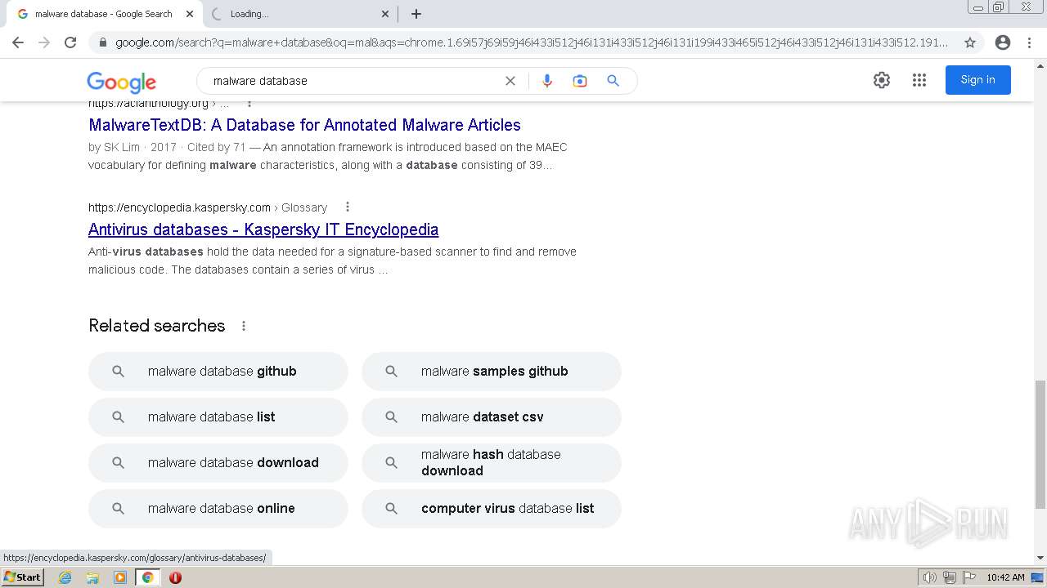Close the Google Search tab
1047x588 pixels.
click(x=190, y=14)
